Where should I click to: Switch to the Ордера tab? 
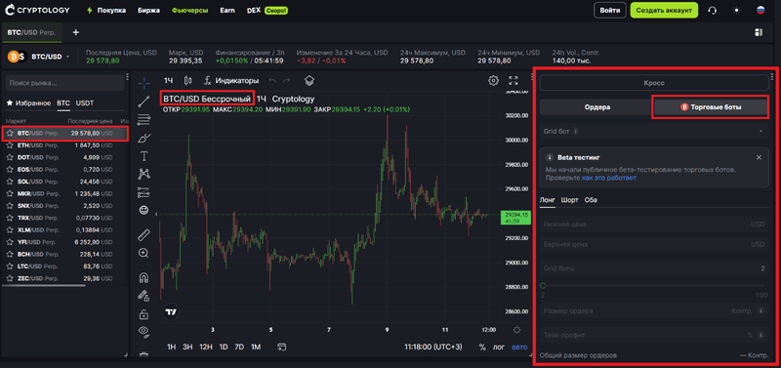coord(597,107)
